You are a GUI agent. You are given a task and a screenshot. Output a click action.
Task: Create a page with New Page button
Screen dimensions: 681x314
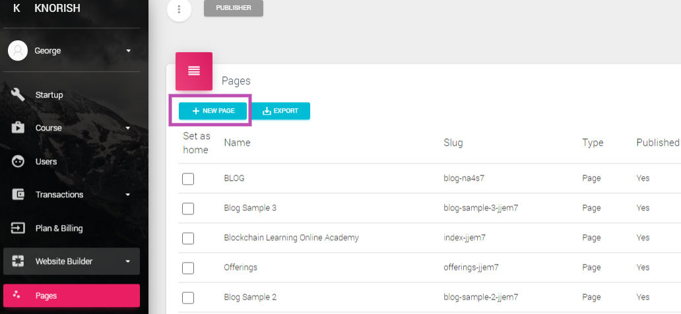point(212,111)
